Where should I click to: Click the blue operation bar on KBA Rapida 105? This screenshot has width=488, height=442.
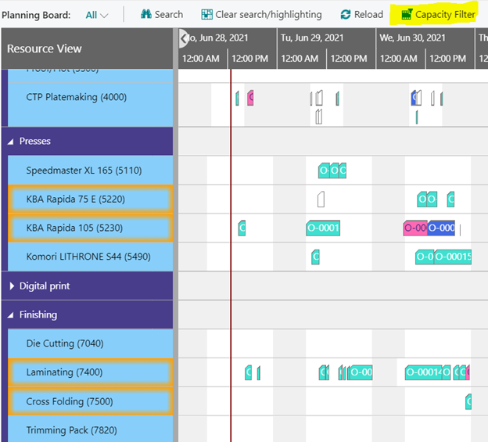[x=441, y=228]
